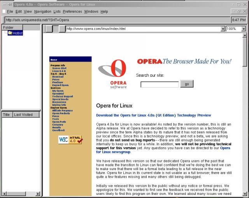Open the URL address history dropdown arrow

(223, 29)
